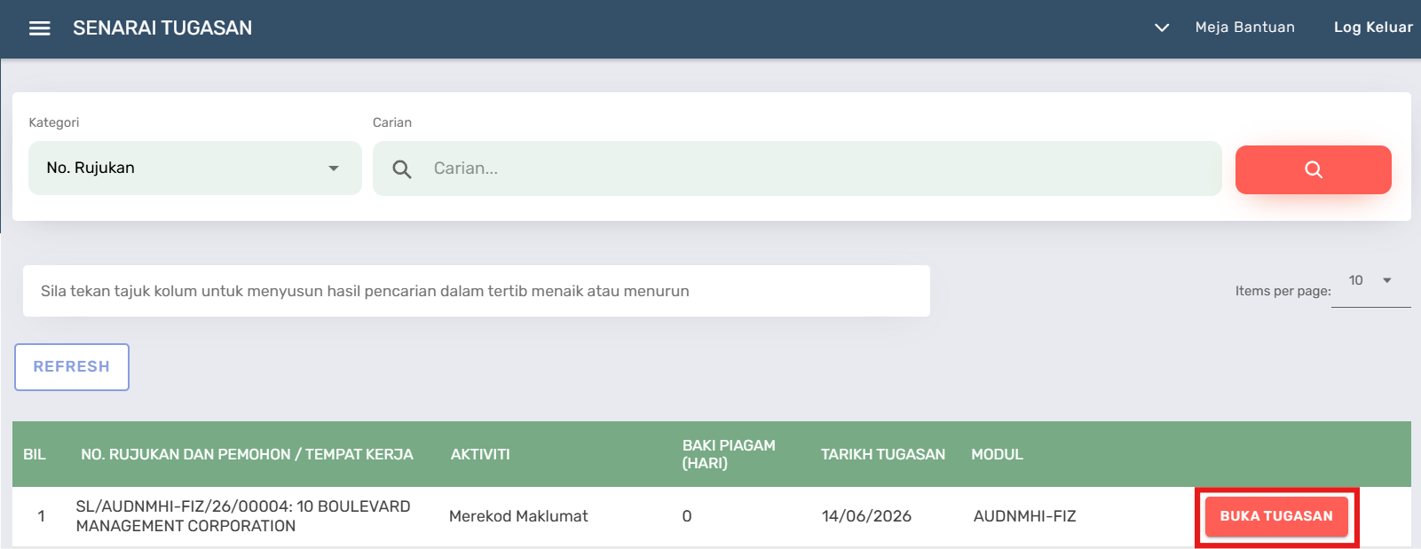
Task: Click Log Keluar to sign out
Action: pyautogui.click(x=1373, y=27)
